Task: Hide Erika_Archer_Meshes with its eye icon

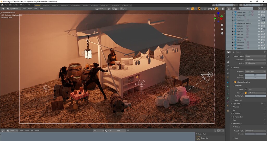Action: pyautogui.click(x=259, y=23)
